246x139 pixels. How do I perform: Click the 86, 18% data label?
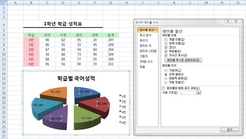point(103,104)
